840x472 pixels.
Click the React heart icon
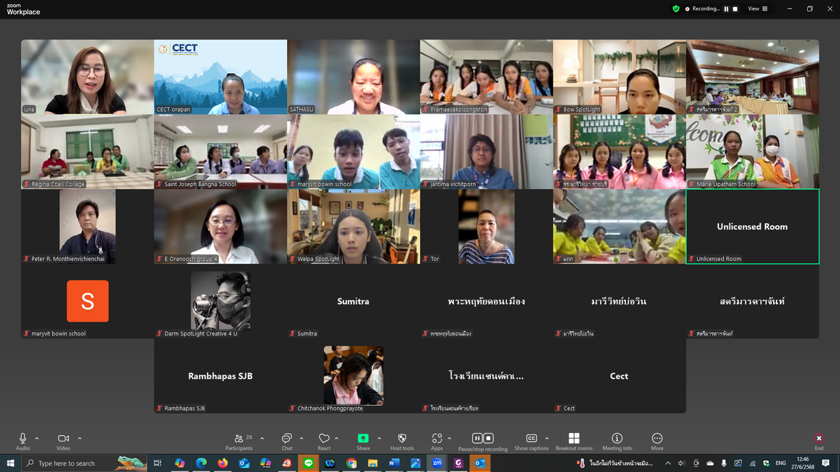tap(324, 441)
